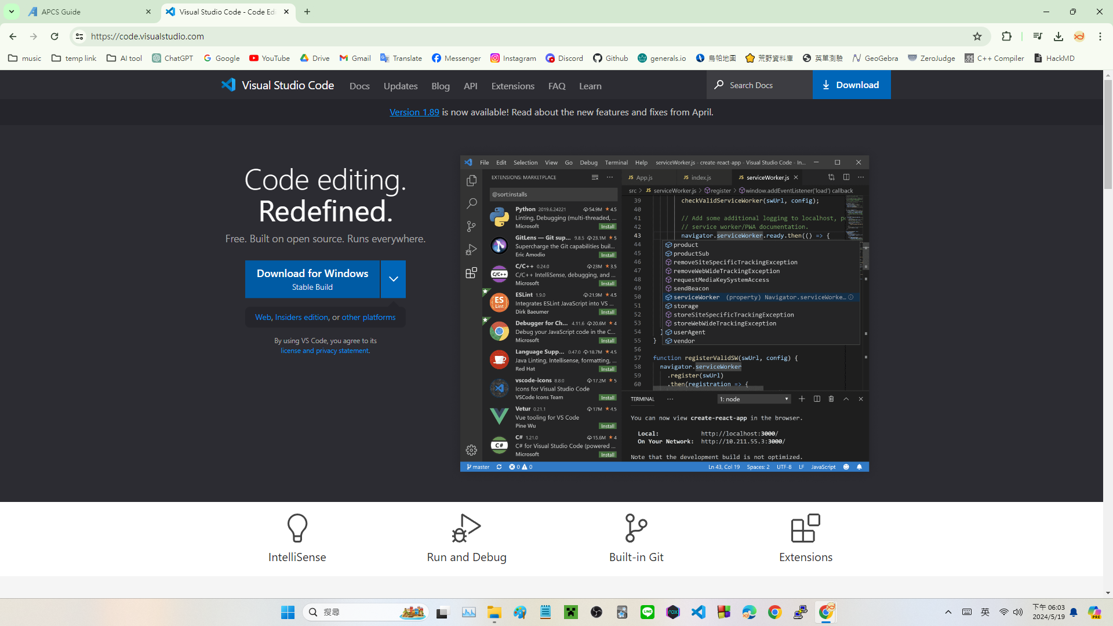Launch VS Code from the Windows taskbar
The image size is (1113, 626).
pos(699,612)
